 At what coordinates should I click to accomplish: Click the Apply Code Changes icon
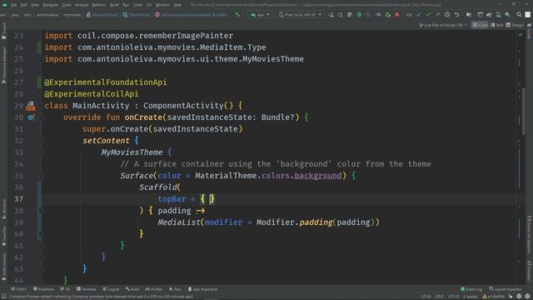(x=350, y=15)
